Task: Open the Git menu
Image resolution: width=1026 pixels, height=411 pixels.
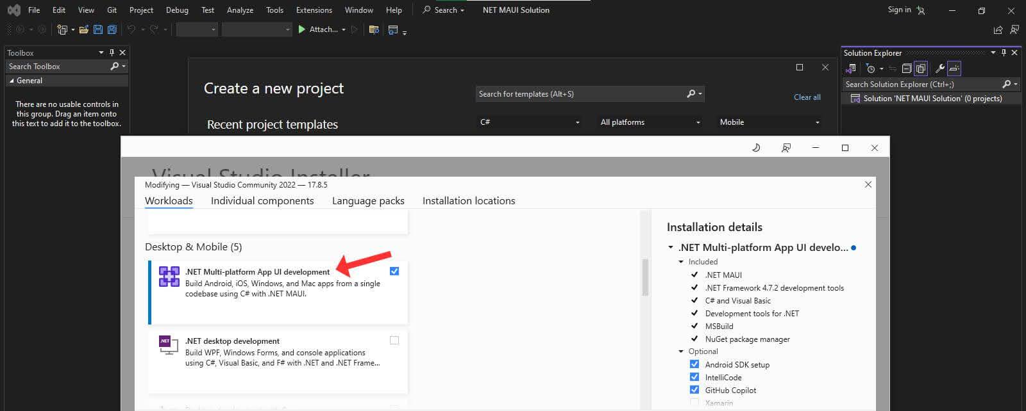Action: point(112,10)
